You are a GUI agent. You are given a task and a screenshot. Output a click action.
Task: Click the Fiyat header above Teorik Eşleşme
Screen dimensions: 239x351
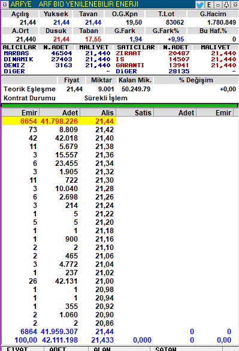71,80
